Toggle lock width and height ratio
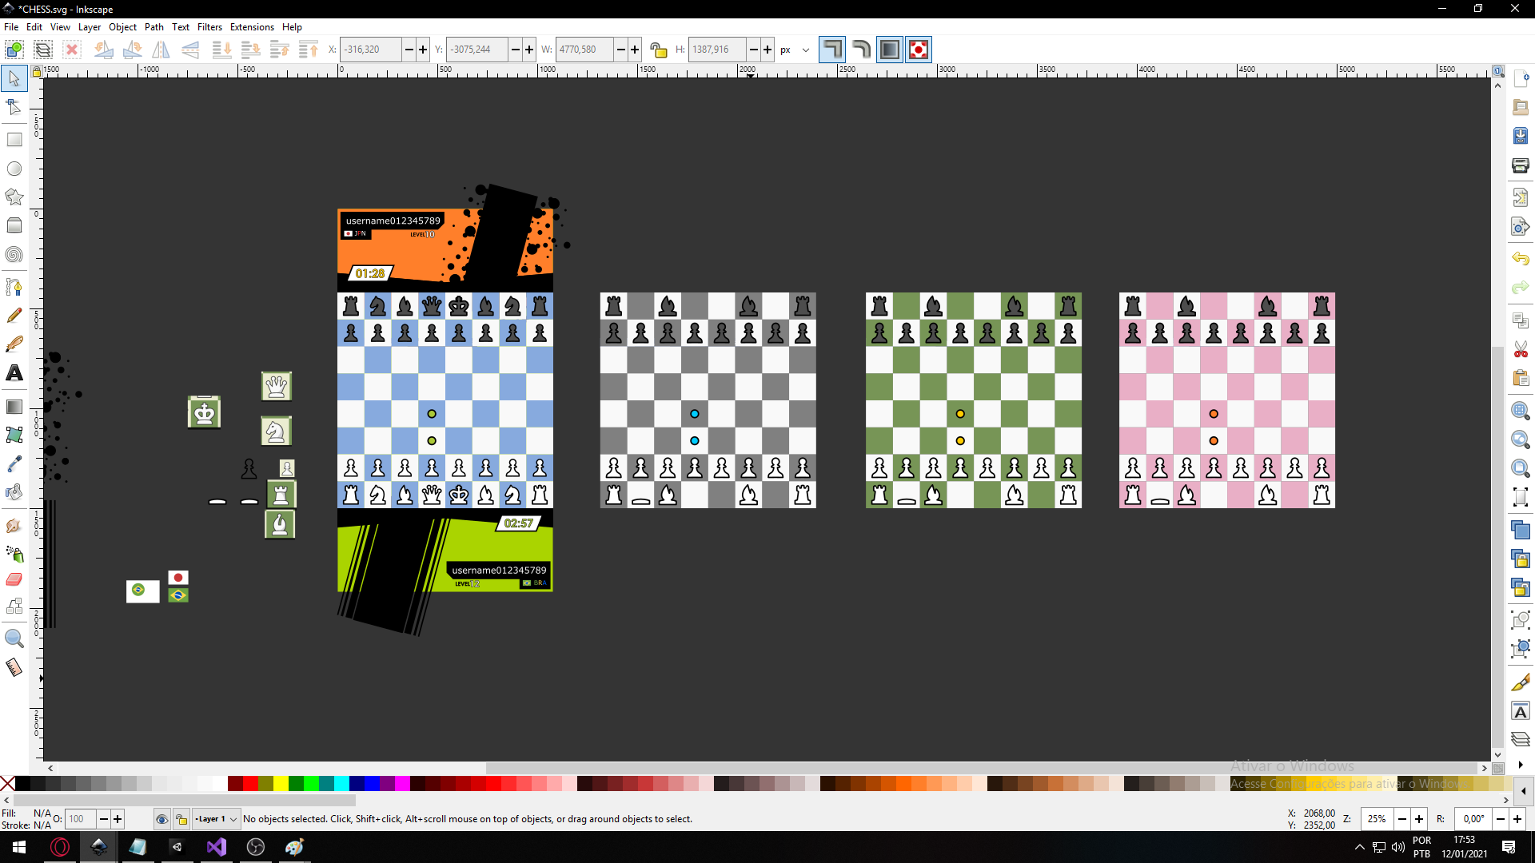Image resolution: width=1535 pixels, height=863 pixels. coord(658,50)
